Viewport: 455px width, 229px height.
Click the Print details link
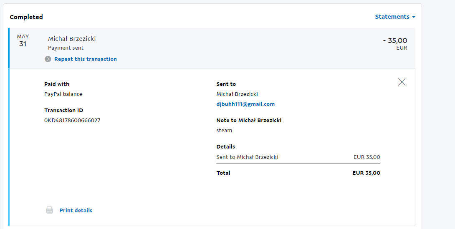(76, 211)
